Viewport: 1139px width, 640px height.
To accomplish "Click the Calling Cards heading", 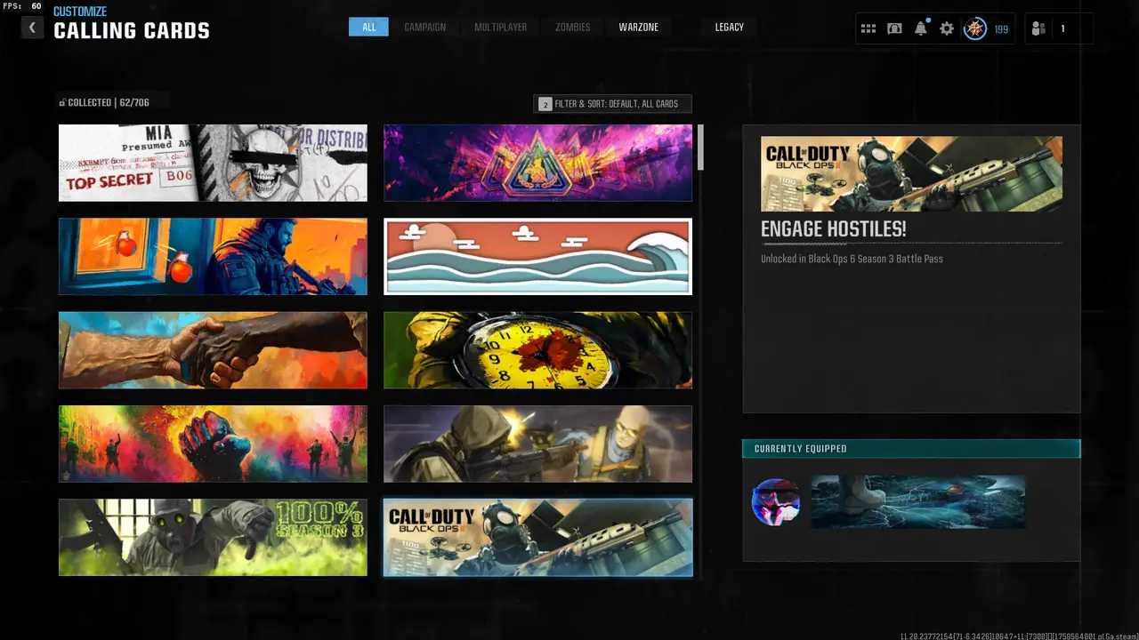I will pyautogui.click(x=132, y=31).
